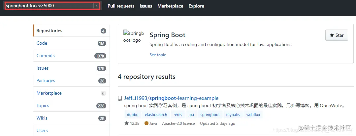The width and height of the screenshot is (356, 136).
Task: Select the Code filter in sidebar
Action: point(72,43)
